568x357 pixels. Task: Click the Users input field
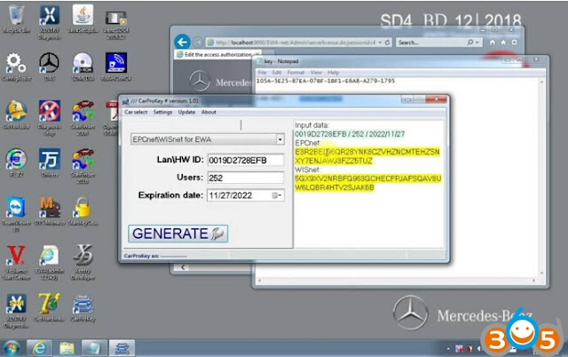(245, 178)
